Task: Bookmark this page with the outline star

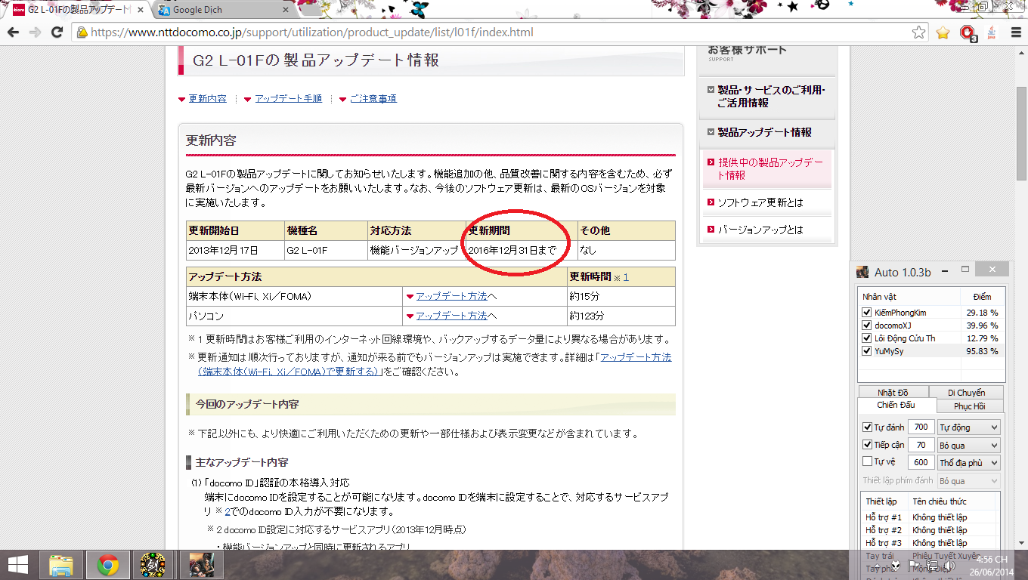Action: [x=918, y=32]
